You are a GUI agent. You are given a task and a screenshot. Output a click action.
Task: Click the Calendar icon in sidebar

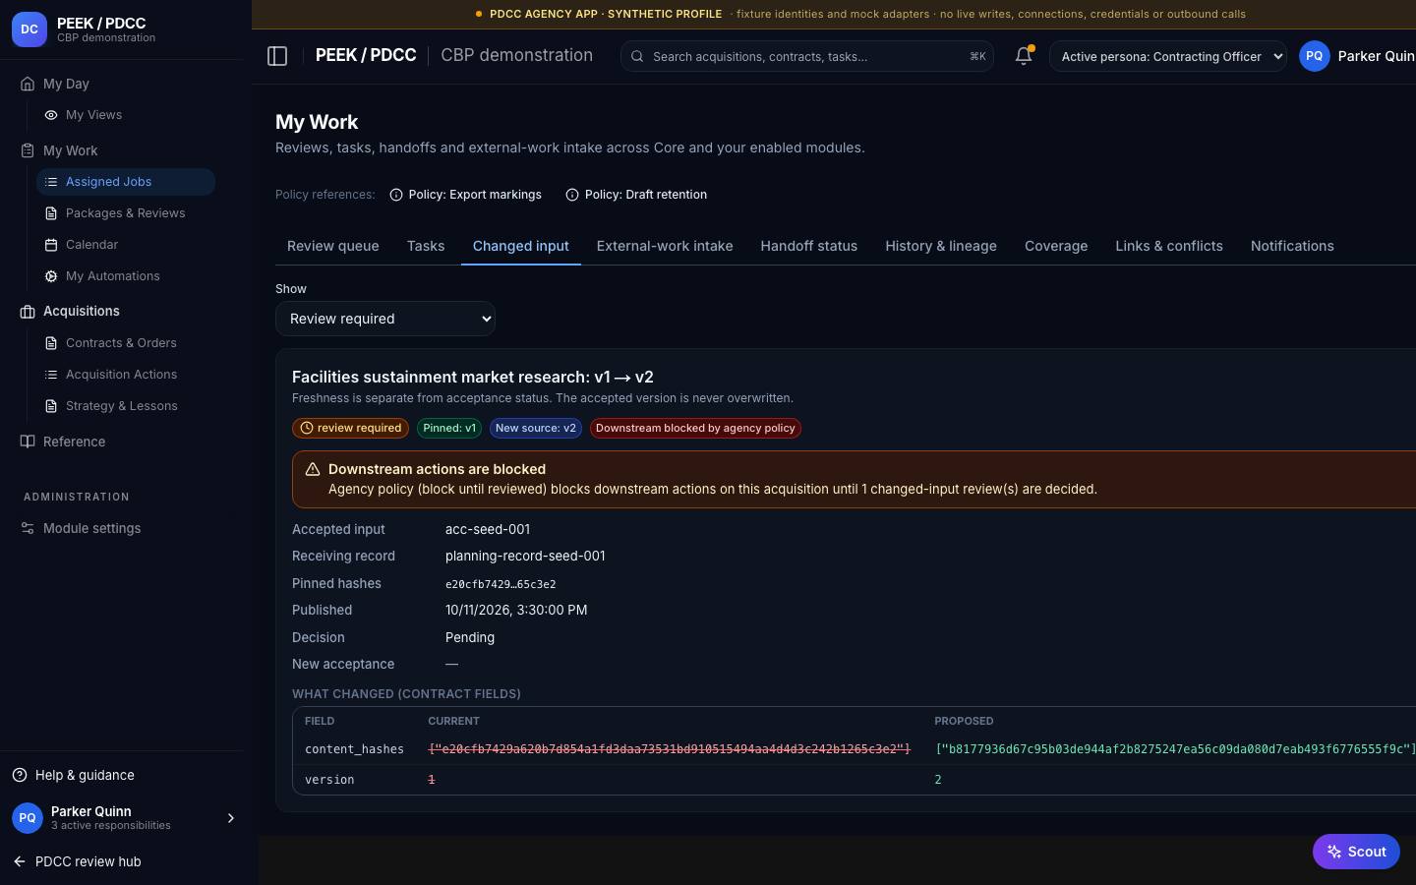click(51, 245)
